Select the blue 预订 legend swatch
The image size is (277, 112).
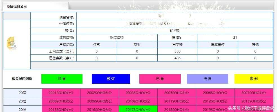111,79
